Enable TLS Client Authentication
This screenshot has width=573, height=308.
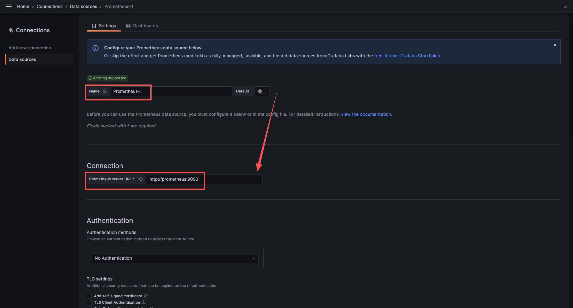coord(89,302)
